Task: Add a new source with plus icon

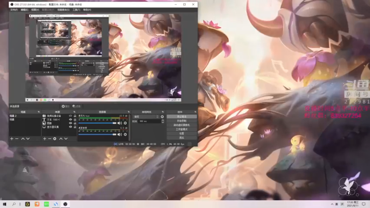Action: [x=44, y=139]
